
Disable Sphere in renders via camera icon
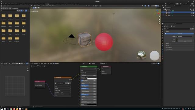click(x=193, y=15)
